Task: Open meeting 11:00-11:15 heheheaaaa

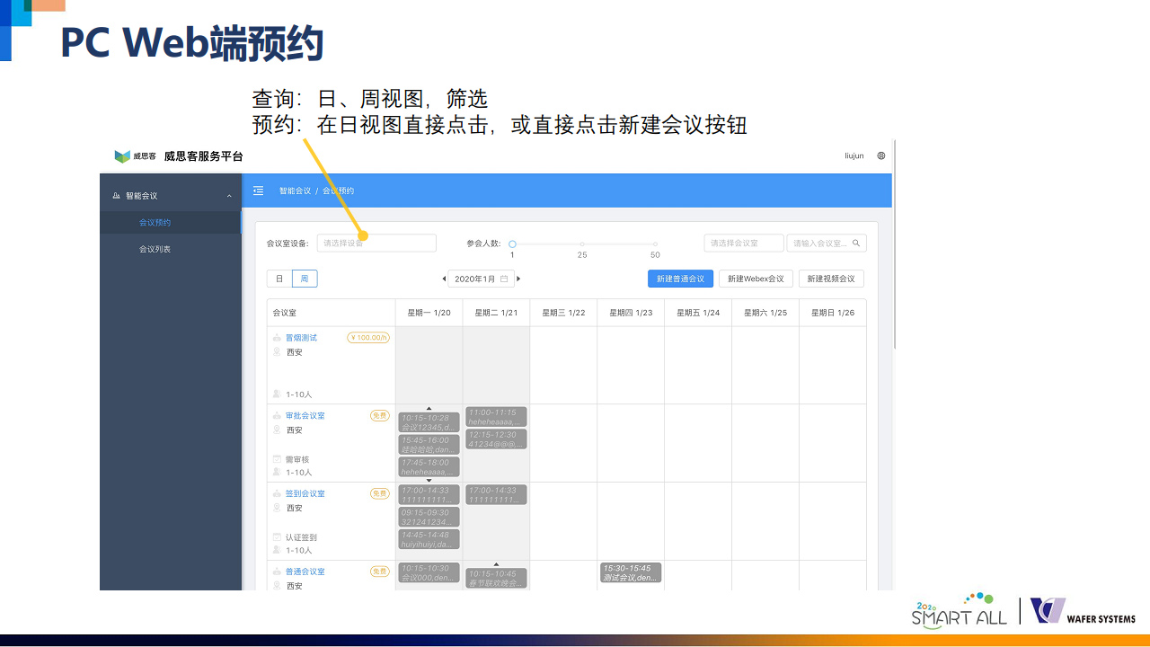Action: pyautogui.click(x=496, y=417)
